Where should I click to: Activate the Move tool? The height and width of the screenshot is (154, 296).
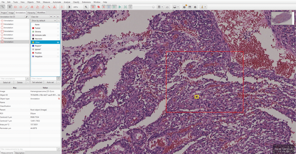click(x=10, y=7)
